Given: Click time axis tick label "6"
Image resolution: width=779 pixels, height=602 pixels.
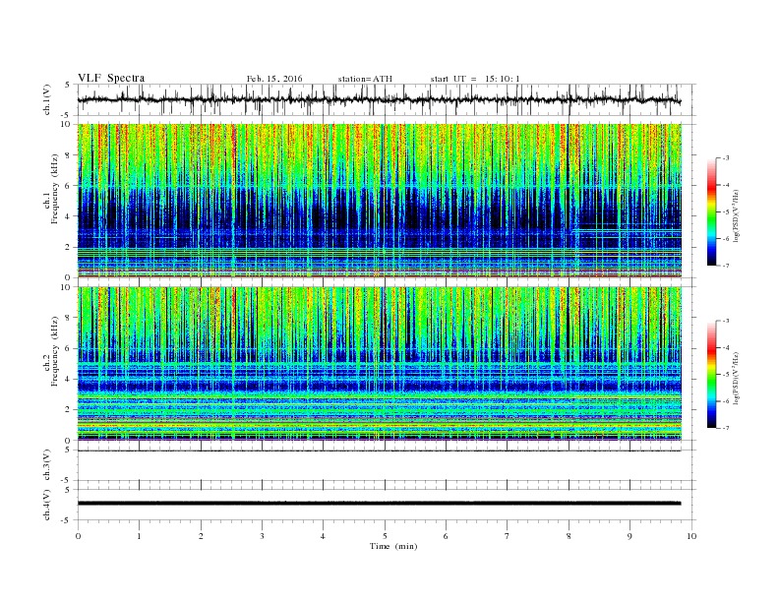Looking at the screenshot, I should coord(446,536).
